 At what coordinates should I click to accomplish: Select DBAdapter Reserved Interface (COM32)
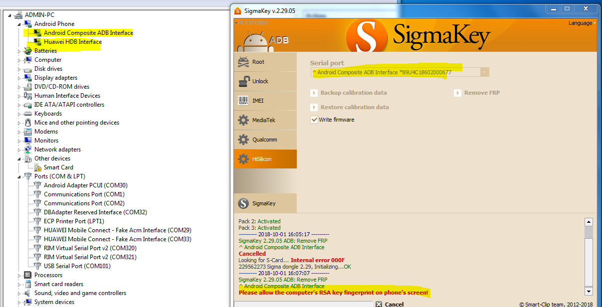(95, 212)
